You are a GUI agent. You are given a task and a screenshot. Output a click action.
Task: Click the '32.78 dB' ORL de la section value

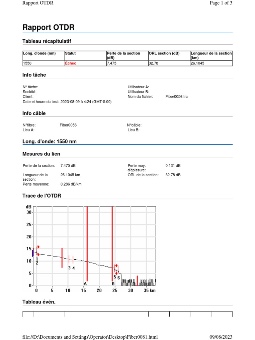tap(173, 175)
